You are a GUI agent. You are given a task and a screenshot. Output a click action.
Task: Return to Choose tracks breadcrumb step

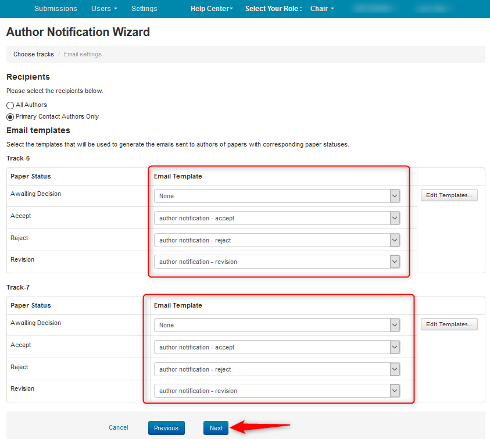pyautogui.click(x=34, y=54)
